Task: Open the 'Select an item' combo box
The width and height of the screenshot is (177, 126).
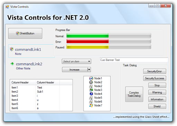Action: pyautogui.click(x=76, y=61)
